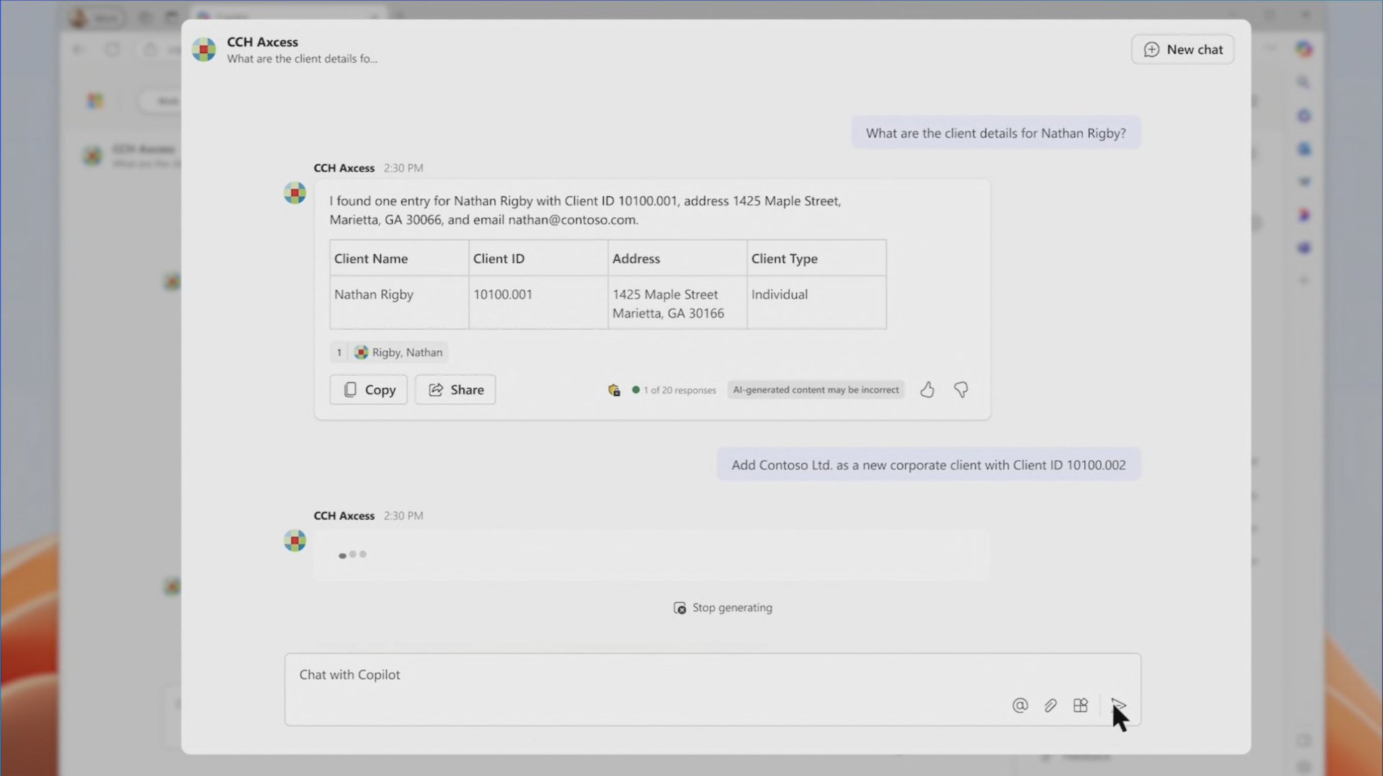Give thumbs down to the response
The width and height of the screenshot is (1383, 776).
tap(961, 390)
